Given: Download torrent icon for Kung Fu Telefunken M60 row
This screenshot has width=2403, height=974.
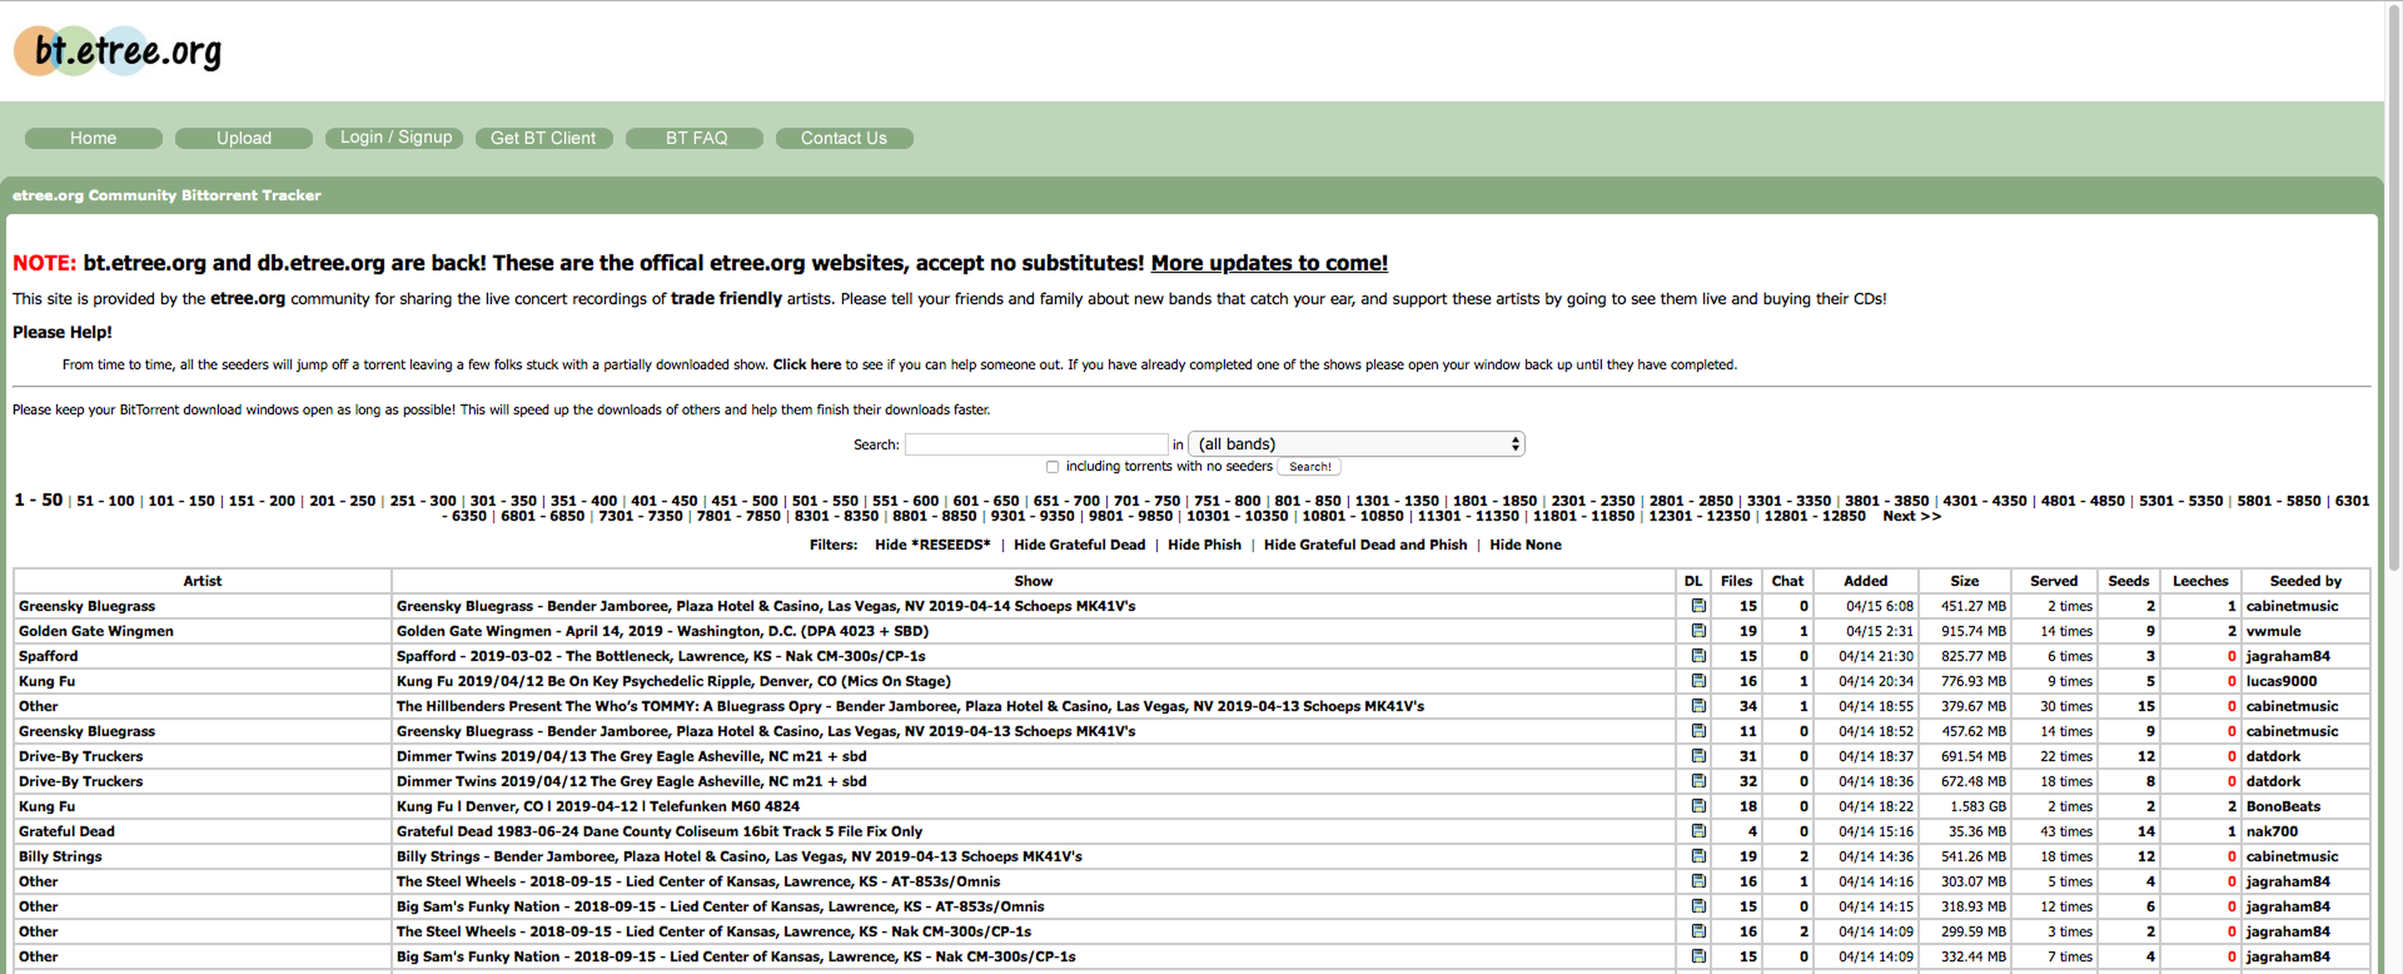Looking at the screenshot, I should point(1698,806).
